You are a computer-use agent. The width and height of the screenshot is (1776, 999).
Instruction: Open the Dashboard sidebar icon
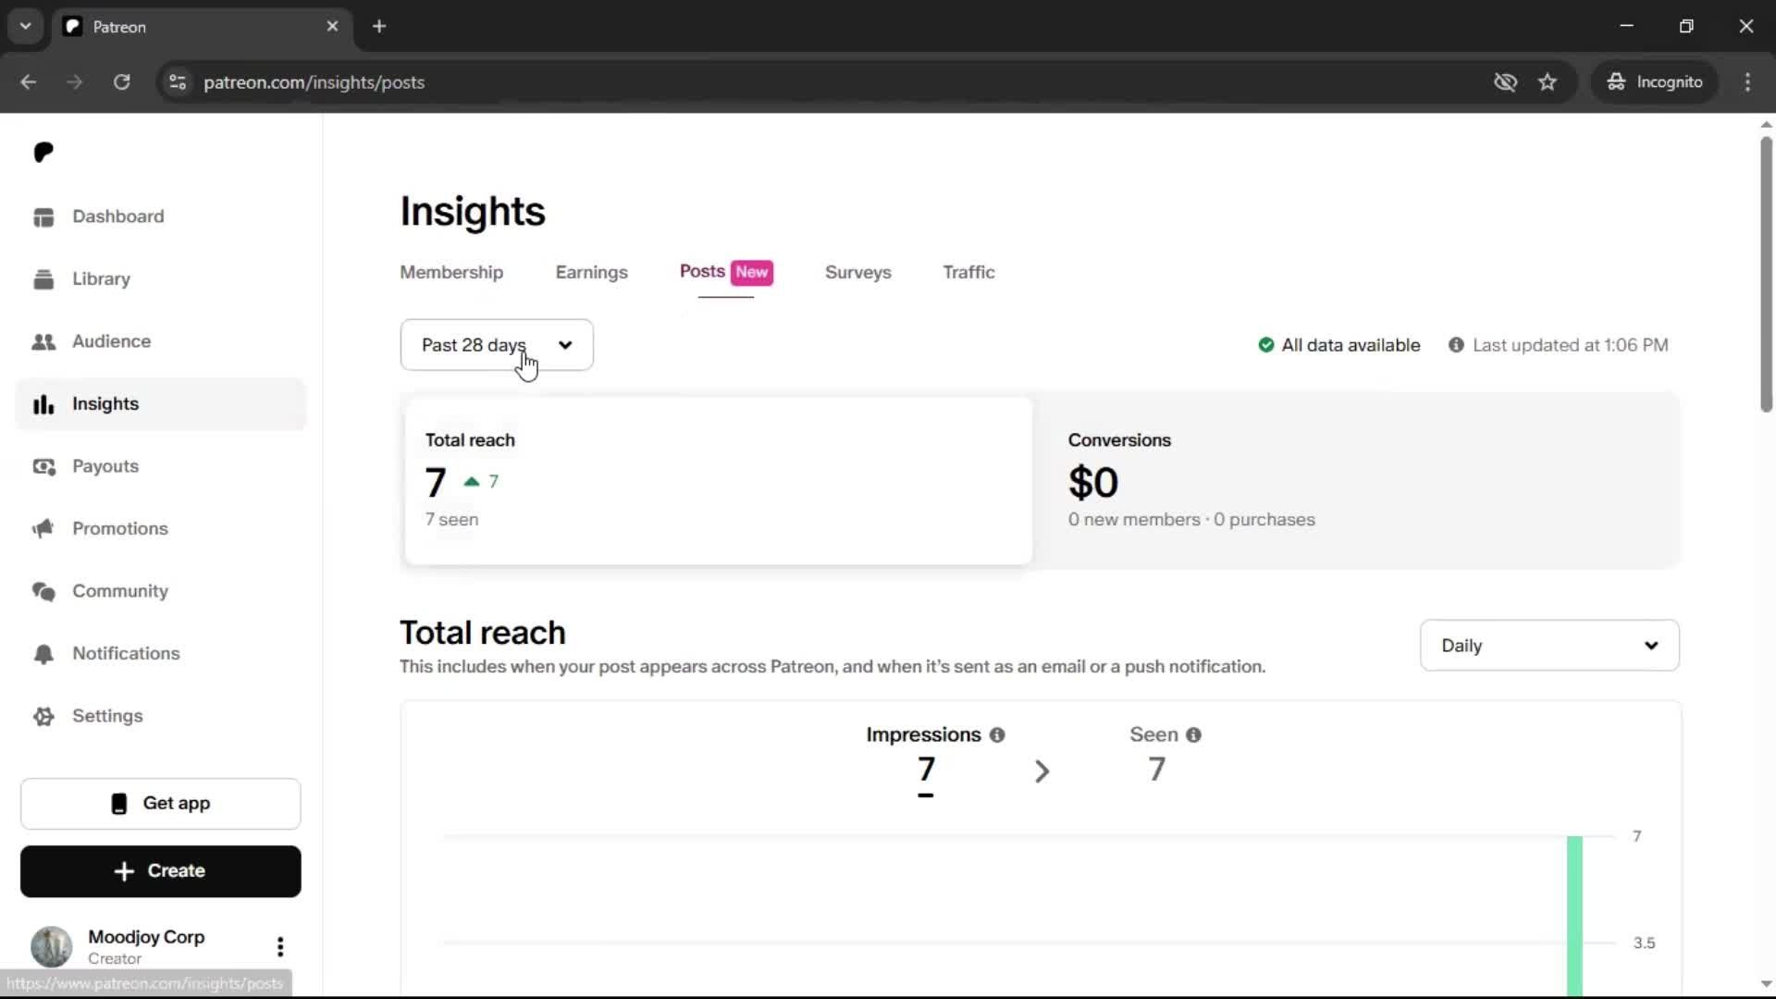coord(43,216)
